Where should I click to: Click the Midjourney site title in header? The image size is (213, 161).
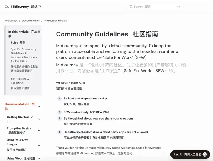click(x=20, y=7)
